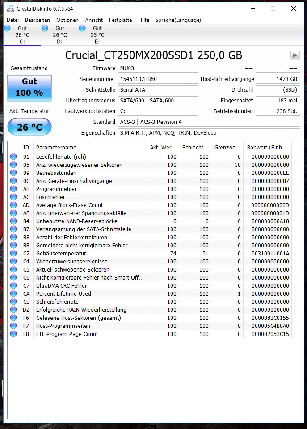Open the Ansicht menu
307x429 pixels.
click(x=94, y=20)
